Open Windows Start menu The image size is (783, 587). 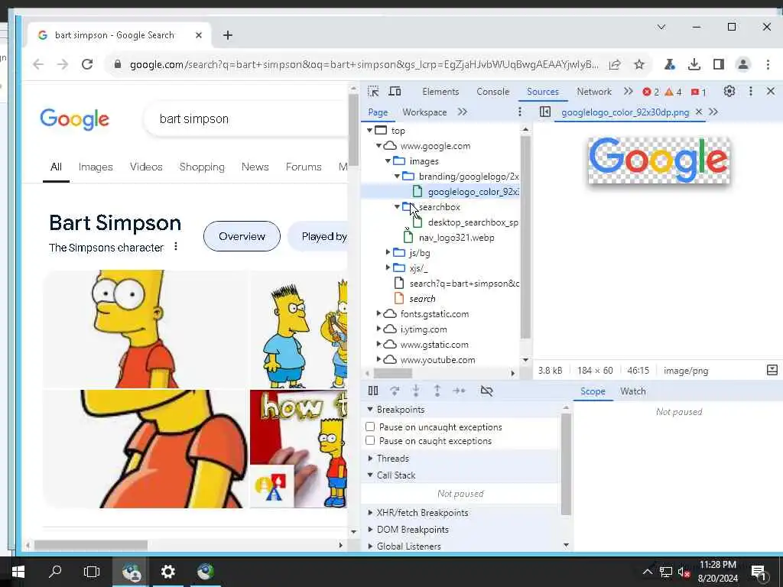click(x=18, y=572)
